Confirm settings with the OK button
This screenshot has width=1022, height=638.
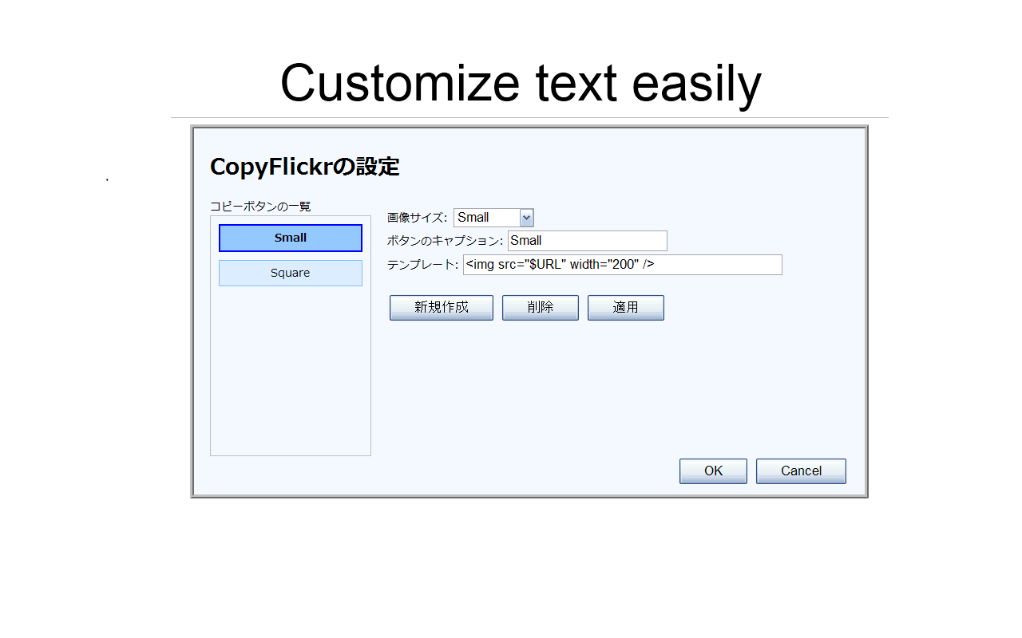712,471
